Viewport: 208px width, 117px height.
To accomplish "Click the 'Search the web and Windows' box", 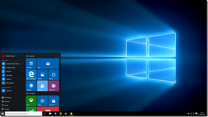I will [x=24, y=114].
